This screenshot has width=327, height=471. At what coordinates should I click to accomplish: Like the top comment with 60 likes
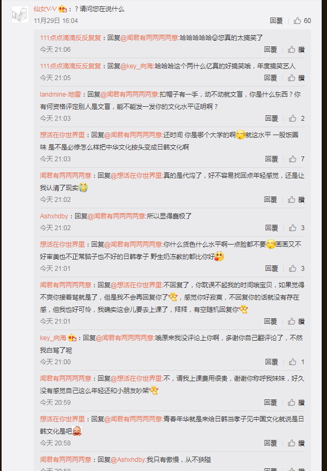pos(297,20)
